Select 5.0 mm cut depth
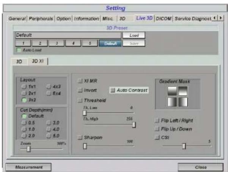The height and width of the screenshot is (172, 228). (x=49, y=136)
